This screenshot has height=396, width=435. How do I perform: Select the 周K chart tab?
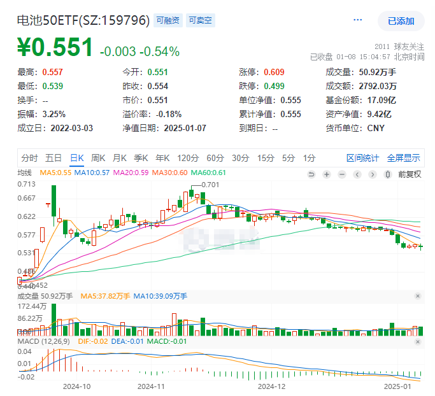[98, 158]
